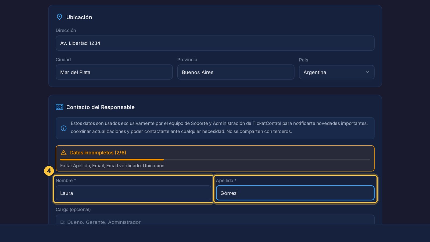This screenshot has height=242, width=430.
Task: Focus the Dirección field with Av. Libertad 1234
Action: (x=215, y=43)
